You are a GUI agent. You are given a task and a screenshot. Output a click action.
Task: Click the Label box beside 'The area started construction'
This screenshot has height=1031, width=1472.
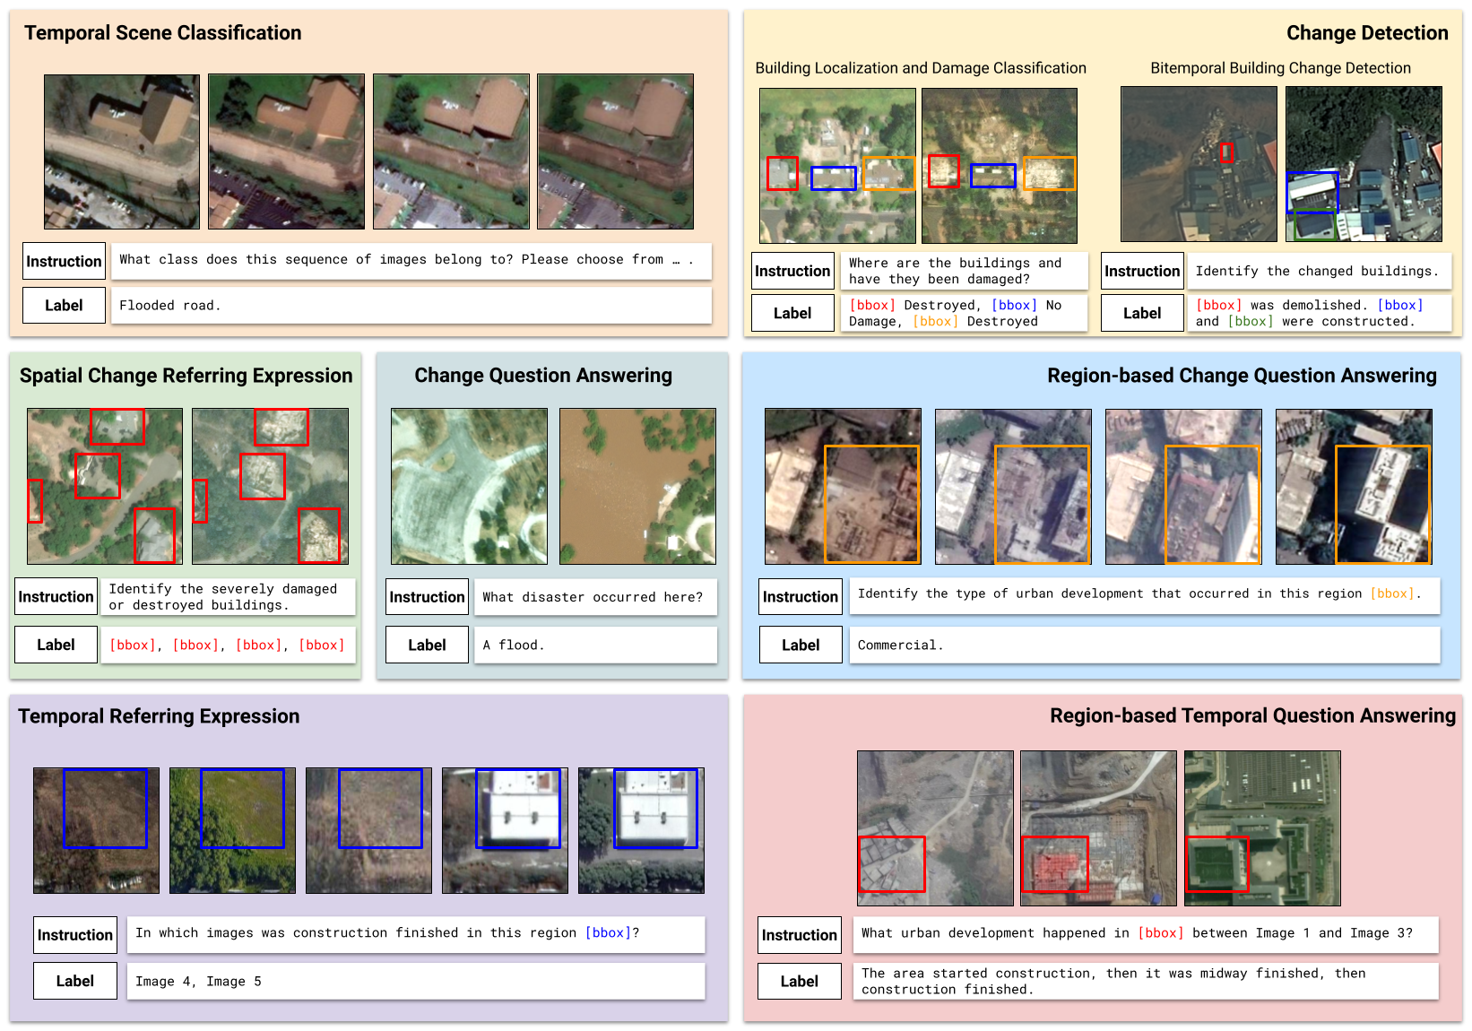800,981
